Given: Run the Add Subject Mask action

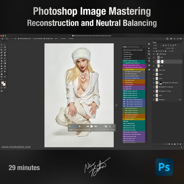Looking at the screenshot, I should (134, 80).
